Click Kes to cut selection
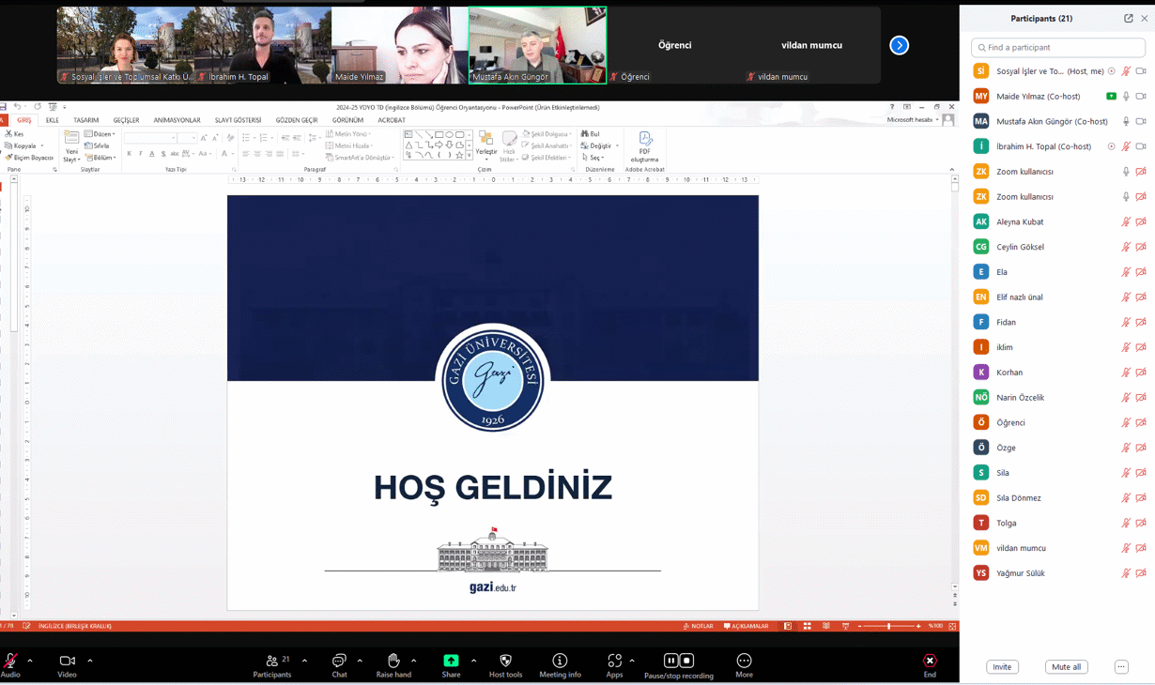1155x685 pixels. (15, 134)
